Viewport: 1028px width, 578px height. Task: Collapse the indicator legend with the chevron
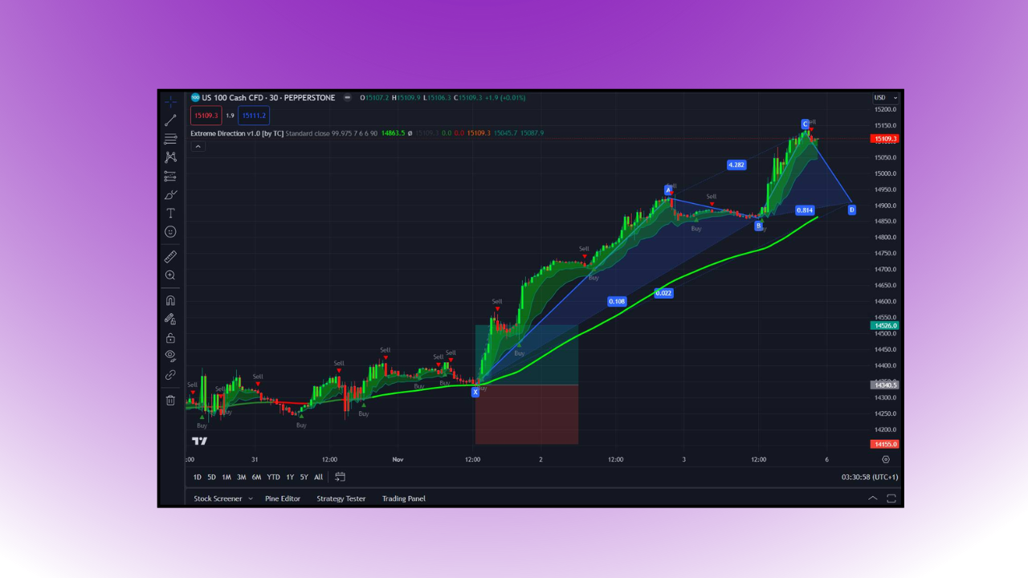point(198,146)
